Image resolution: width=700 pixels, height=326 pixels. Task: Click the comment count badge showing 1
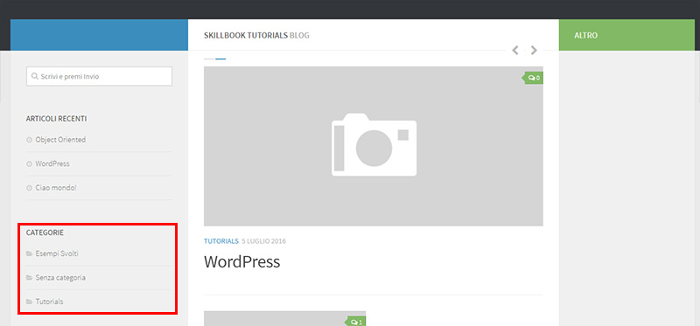[x=355, y=322]
